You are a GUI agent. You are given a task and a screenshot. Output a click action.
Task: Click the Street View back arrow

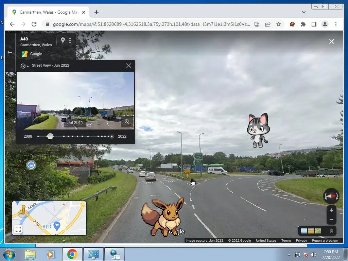click(x=10, y=52)
